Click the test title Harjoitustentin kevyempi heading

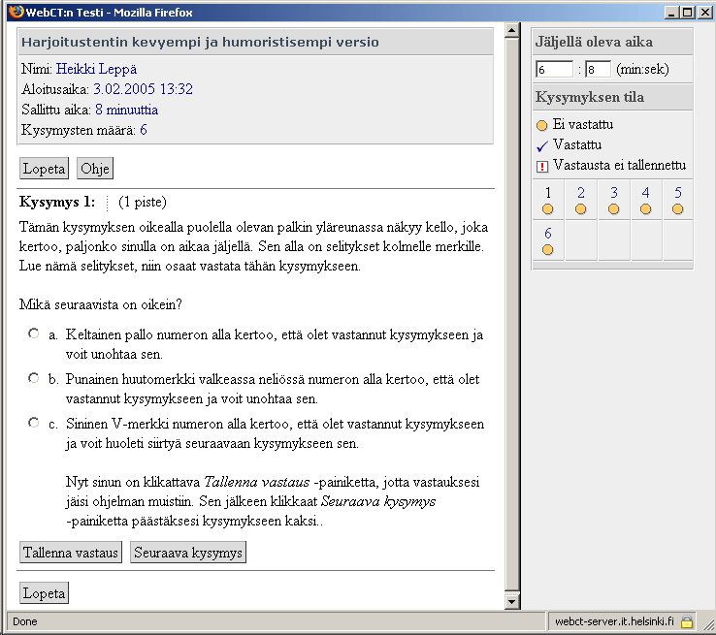coord(200,42)
